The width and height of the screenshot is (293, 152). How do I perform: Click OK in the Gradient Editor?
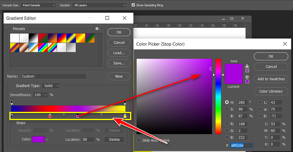[x=119, y=32]
